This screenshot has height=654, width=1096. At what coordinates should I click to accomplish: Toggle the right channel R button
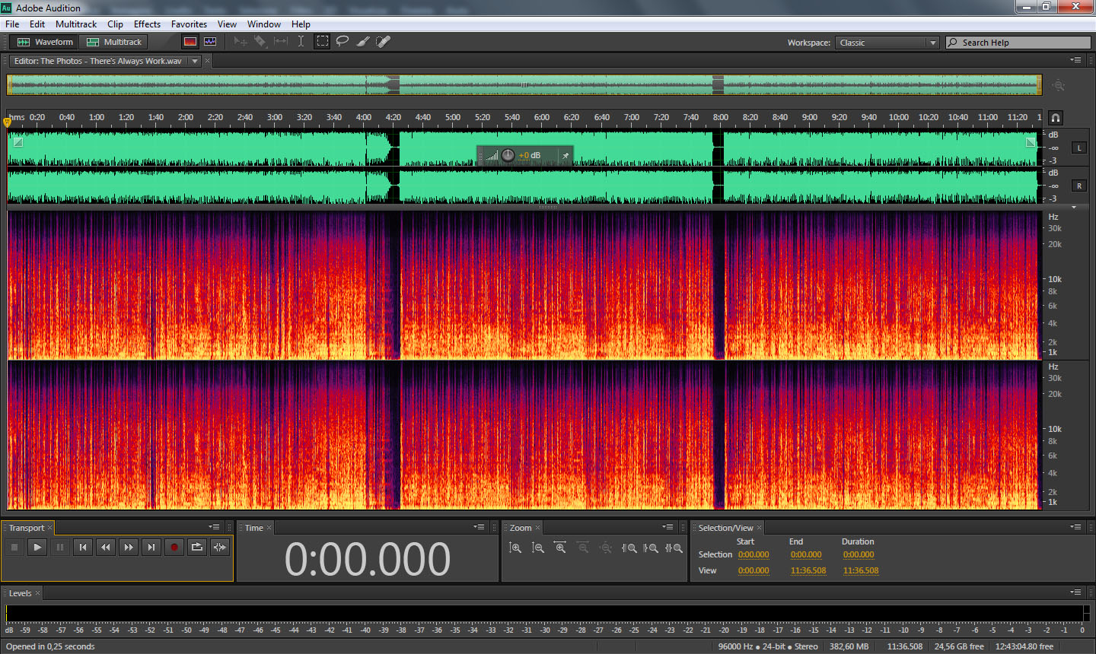tap(1079, 186)
